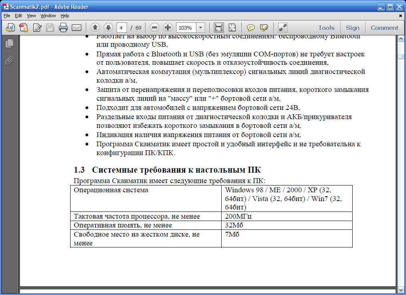The image size is (406, 295).
Task: Click the "7Мб" table value
Action: tap(232, 234)
